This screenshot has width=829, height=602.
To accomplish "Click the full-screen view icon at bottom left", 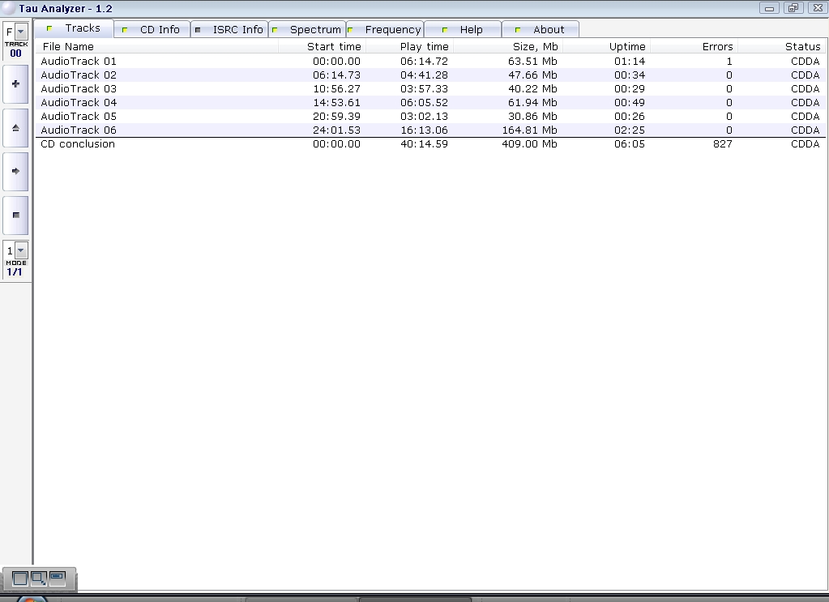I will click(x=20, y=579).
